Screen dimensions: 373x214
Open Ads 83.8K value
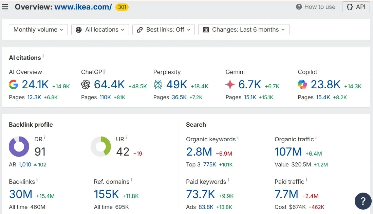(206, 207)
